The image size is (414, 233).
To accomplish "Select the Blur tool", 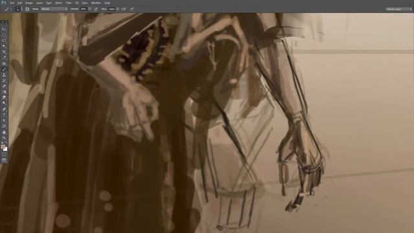I will [4, 98].
